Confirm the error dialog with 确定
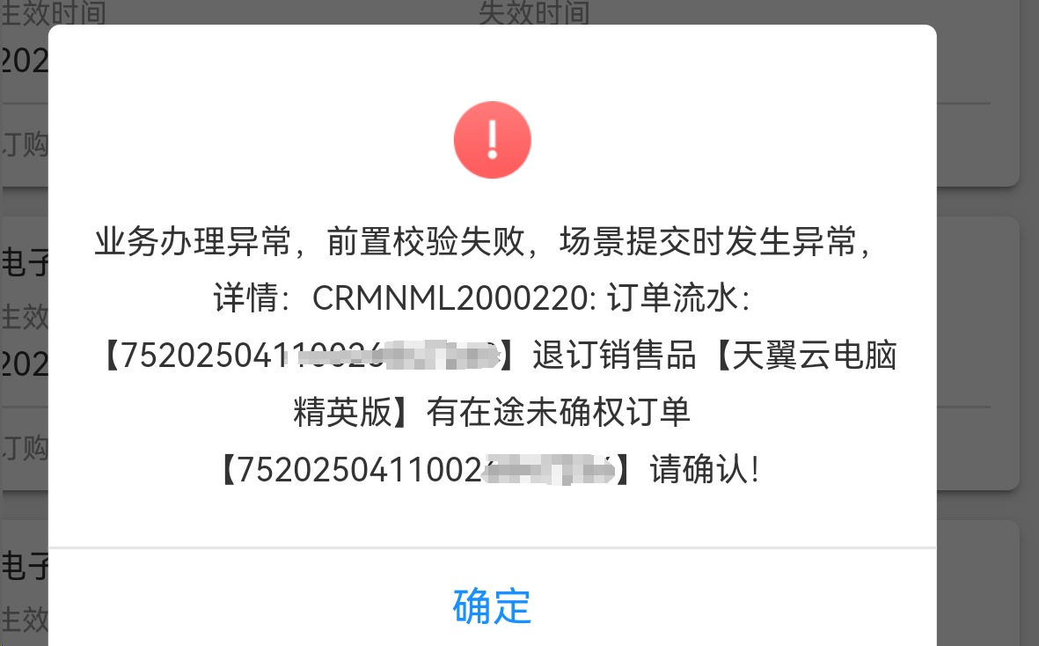The width and height of the screenshot is (1039, 646). (492, 606)
